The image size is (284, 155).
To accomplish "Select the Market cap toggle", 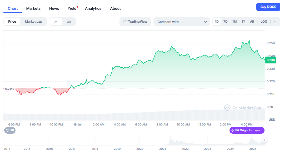I will click(33, 22).
